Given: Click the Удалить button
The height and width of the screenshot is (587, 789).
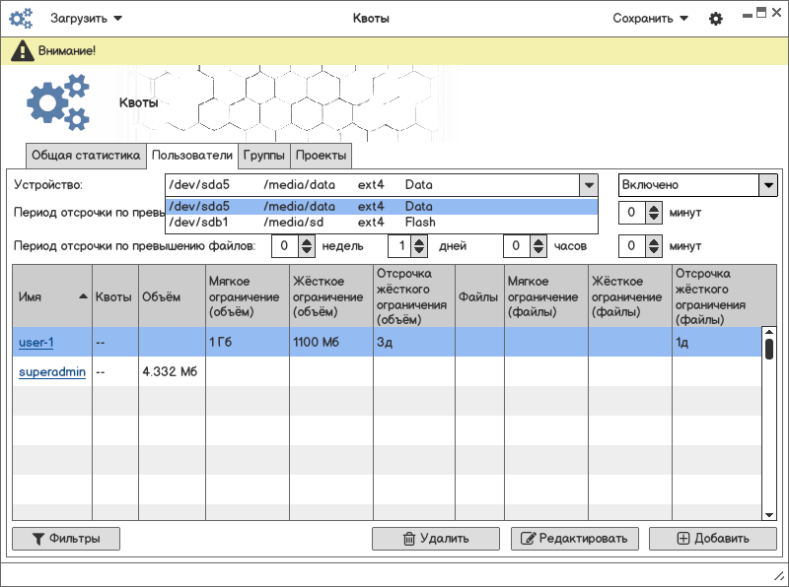Looking at the screenshot, I should click(x=435, y=539).
